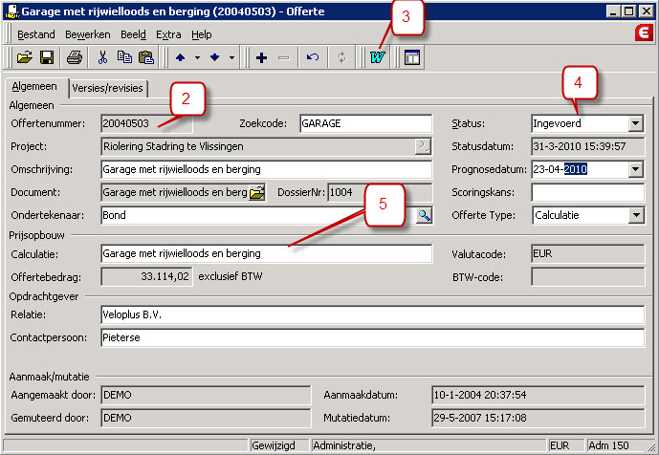Click the Contactpersoon field containing Pieterse

pyautogui.click(x=371, y=337)
